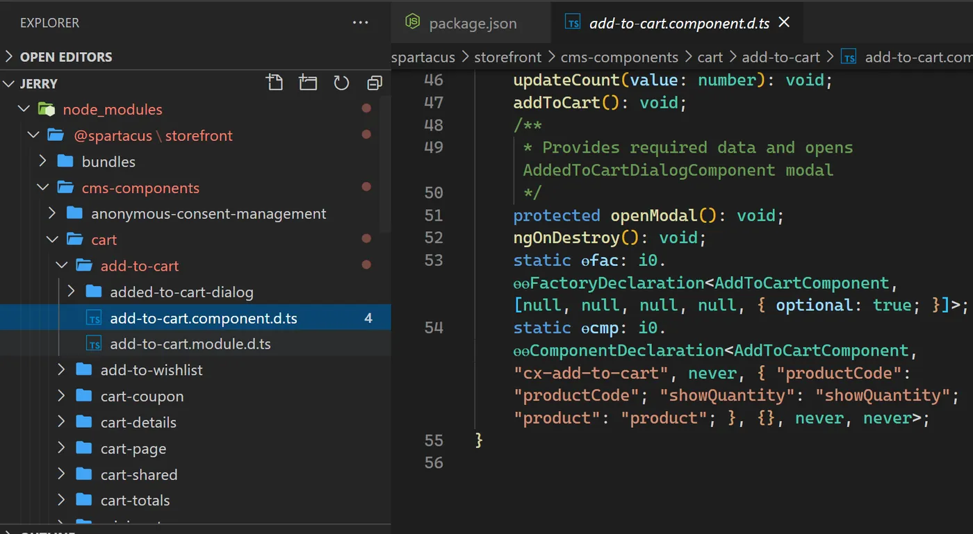Click breadcrumb segment cms-components
This screenshot has height=534, width=973.
coord(619,57)
